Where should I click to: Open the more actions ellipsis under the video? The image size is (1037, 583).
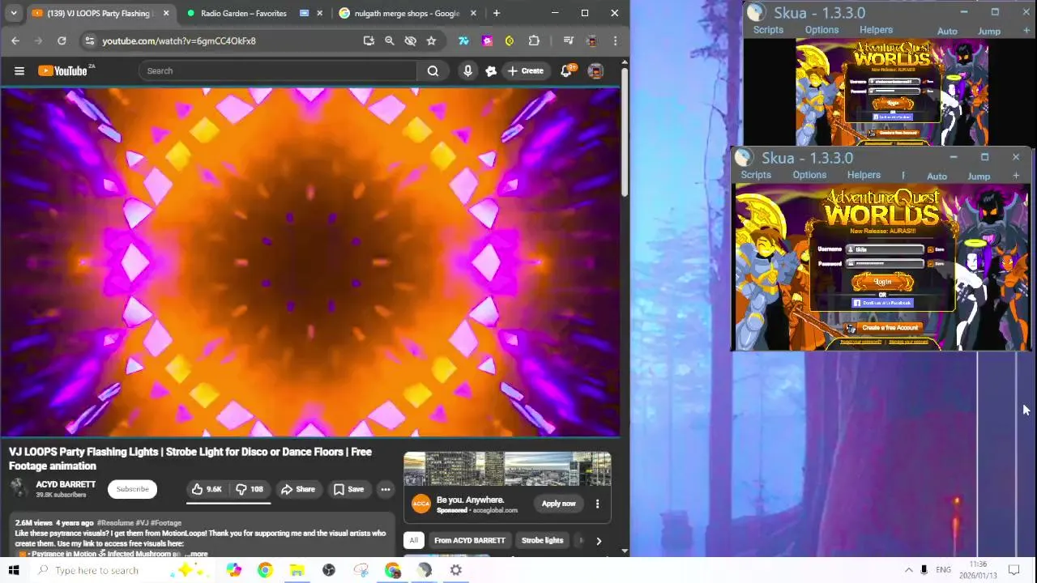tap(386, 489)
